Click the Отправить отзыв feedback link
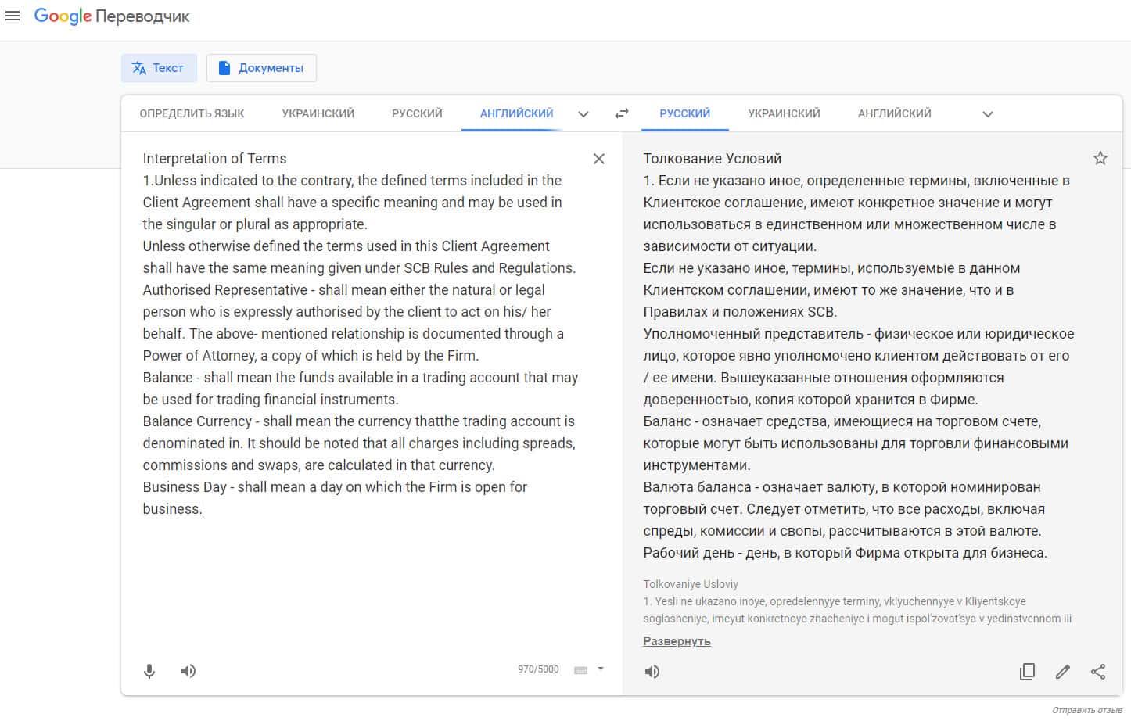The width and height of the screenshot is (1131, 721). tap(1086, 710)
